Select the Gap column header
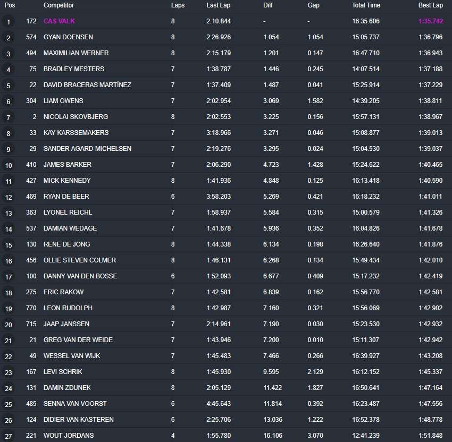The height and width of the screenshot is (442, 452). [x=313, y=5]
